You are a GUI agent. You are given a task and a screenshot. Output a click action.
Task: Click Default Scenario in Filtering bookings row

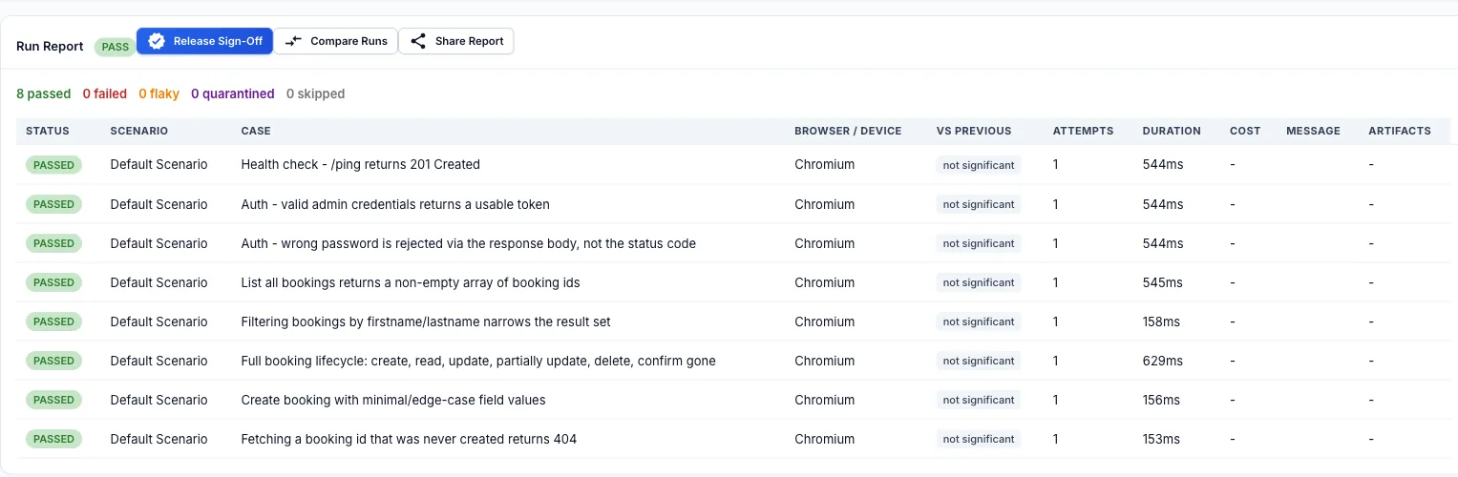[x=158, y=321]
